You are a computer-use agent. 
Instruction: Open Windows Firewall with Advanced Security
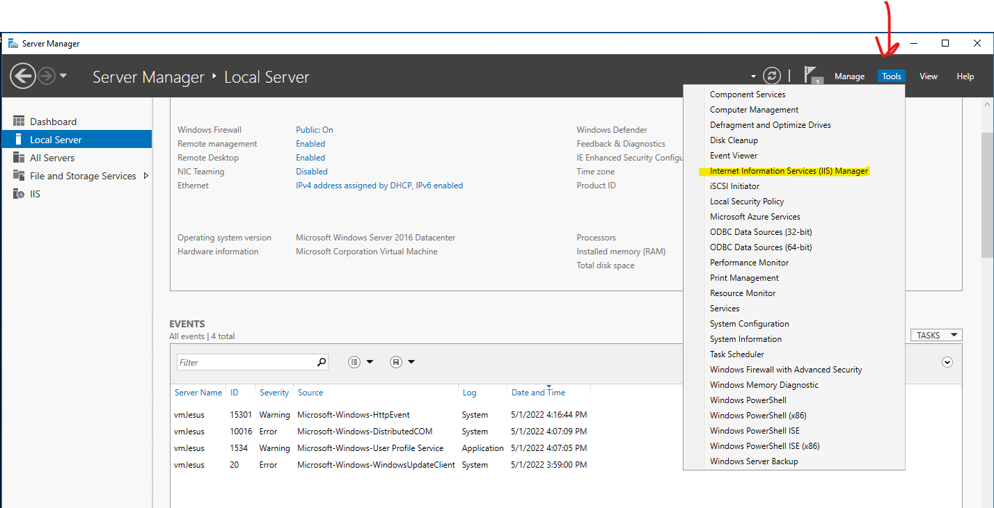(794, 370)
